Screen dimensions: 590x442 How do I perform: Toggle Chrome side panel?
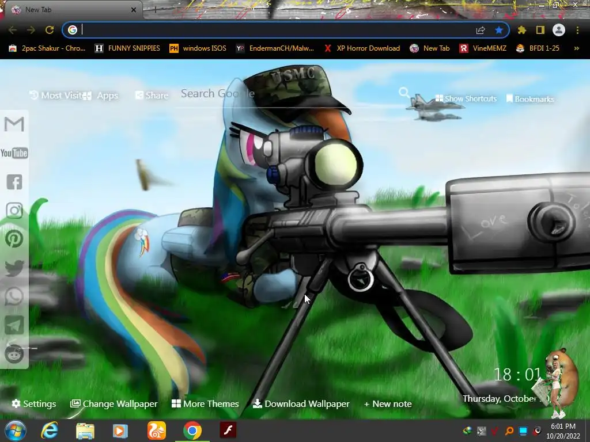540,30
